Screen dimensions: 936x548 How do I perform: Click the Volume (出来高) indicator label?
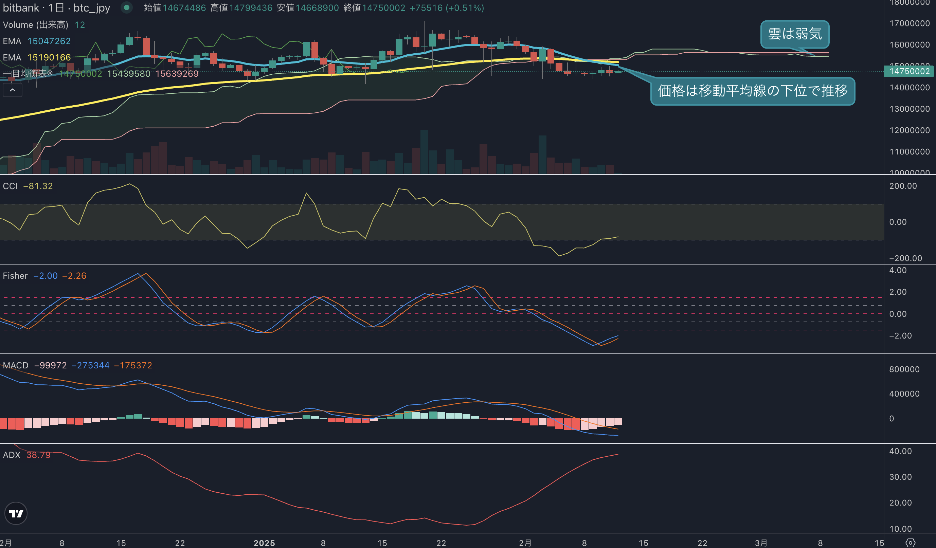[36, 25]
